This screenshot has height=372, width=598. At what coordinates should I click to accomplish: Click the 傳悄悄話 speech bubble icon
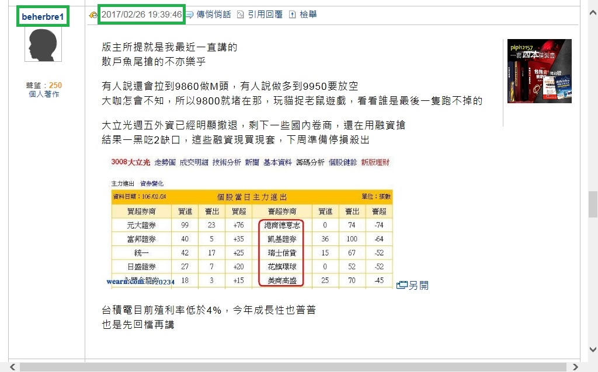pos(190,15)
